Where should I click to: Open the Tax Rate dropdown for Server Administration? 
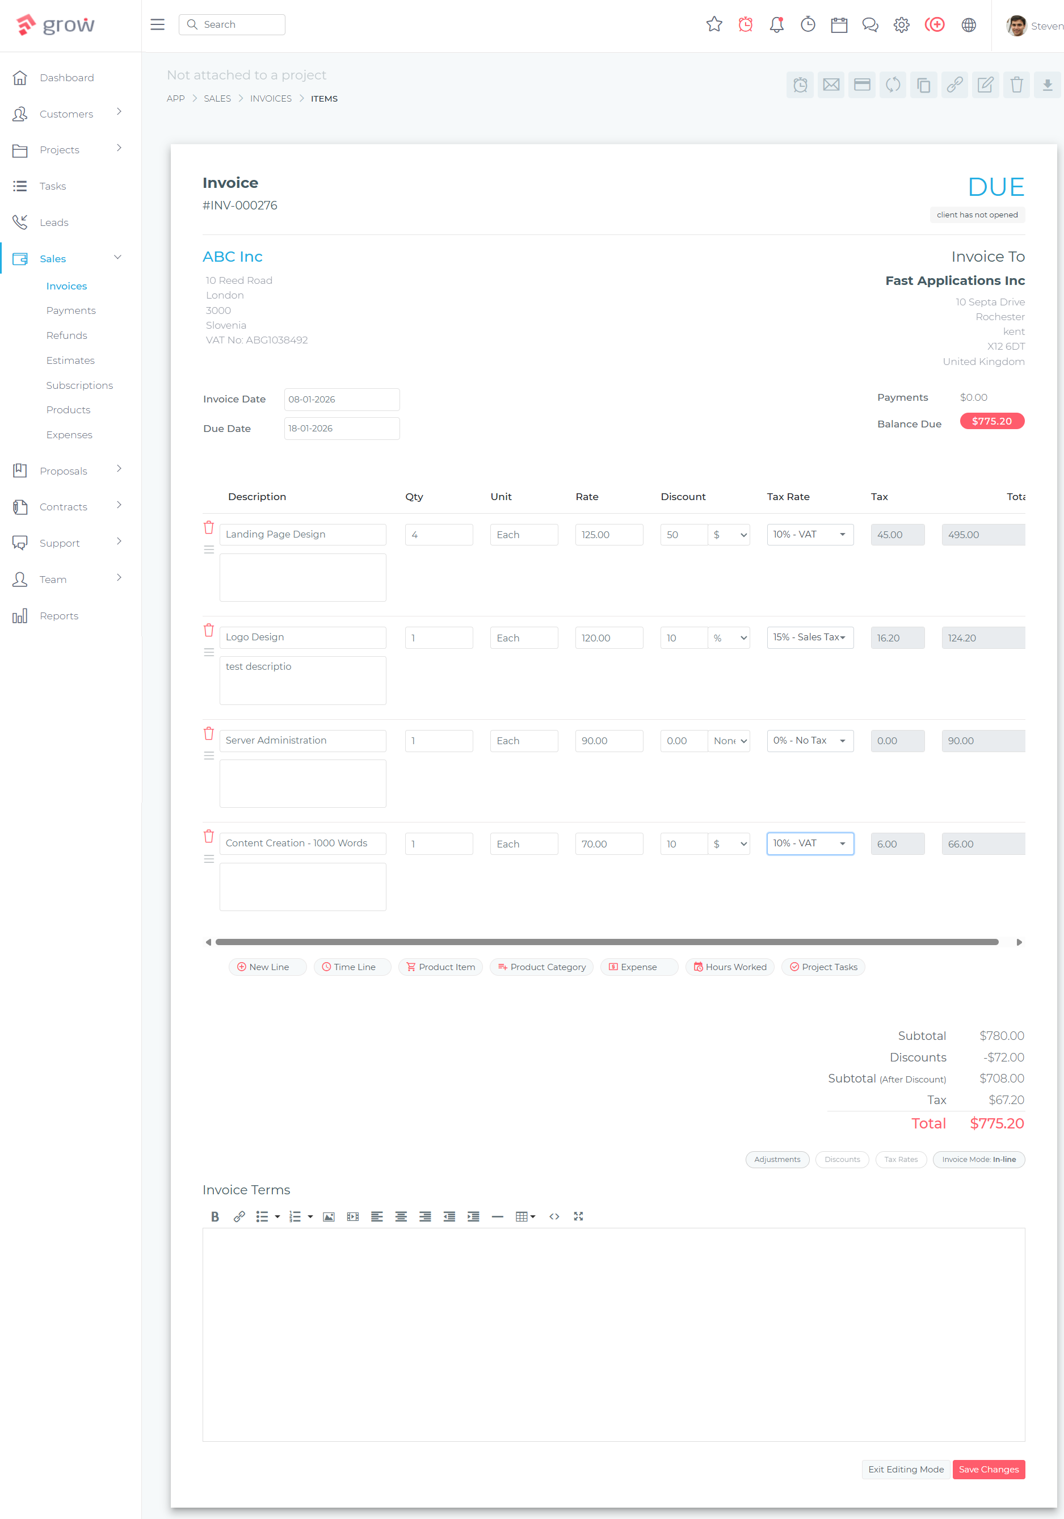coord(809,740)
